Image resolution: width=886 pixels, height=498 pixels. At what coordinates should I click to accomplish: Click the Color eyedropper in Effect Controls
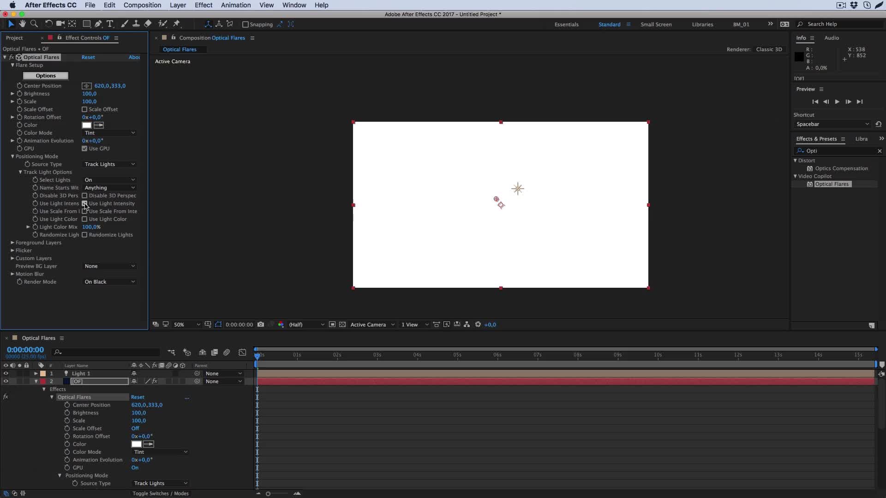99,125
